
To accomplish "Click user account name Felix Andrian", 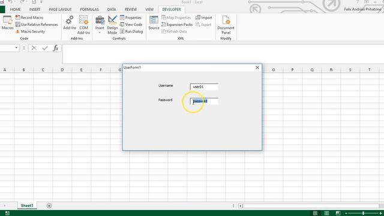I will tap(362, 10).
